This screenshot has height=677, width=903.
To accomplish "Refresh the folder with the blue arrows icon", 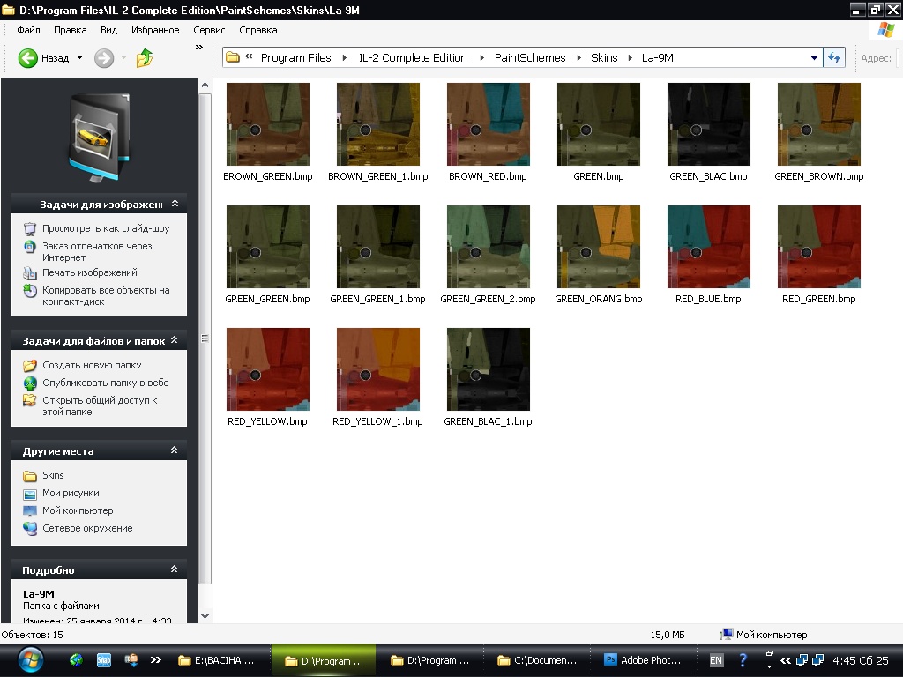I will (834, 57).
